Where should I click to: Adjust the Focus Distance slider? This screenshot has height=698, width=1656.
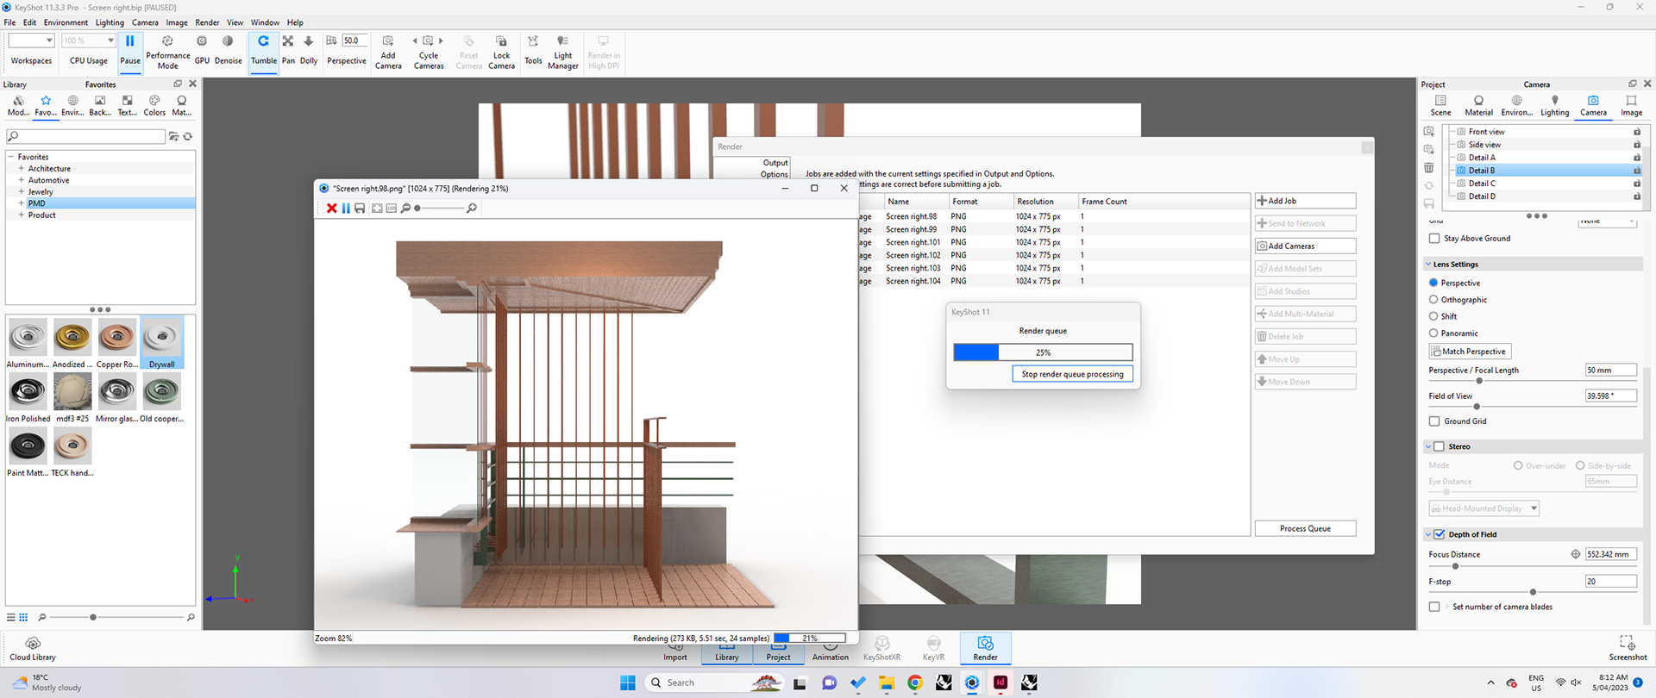pyautogui.click(x=1533, y=566)
